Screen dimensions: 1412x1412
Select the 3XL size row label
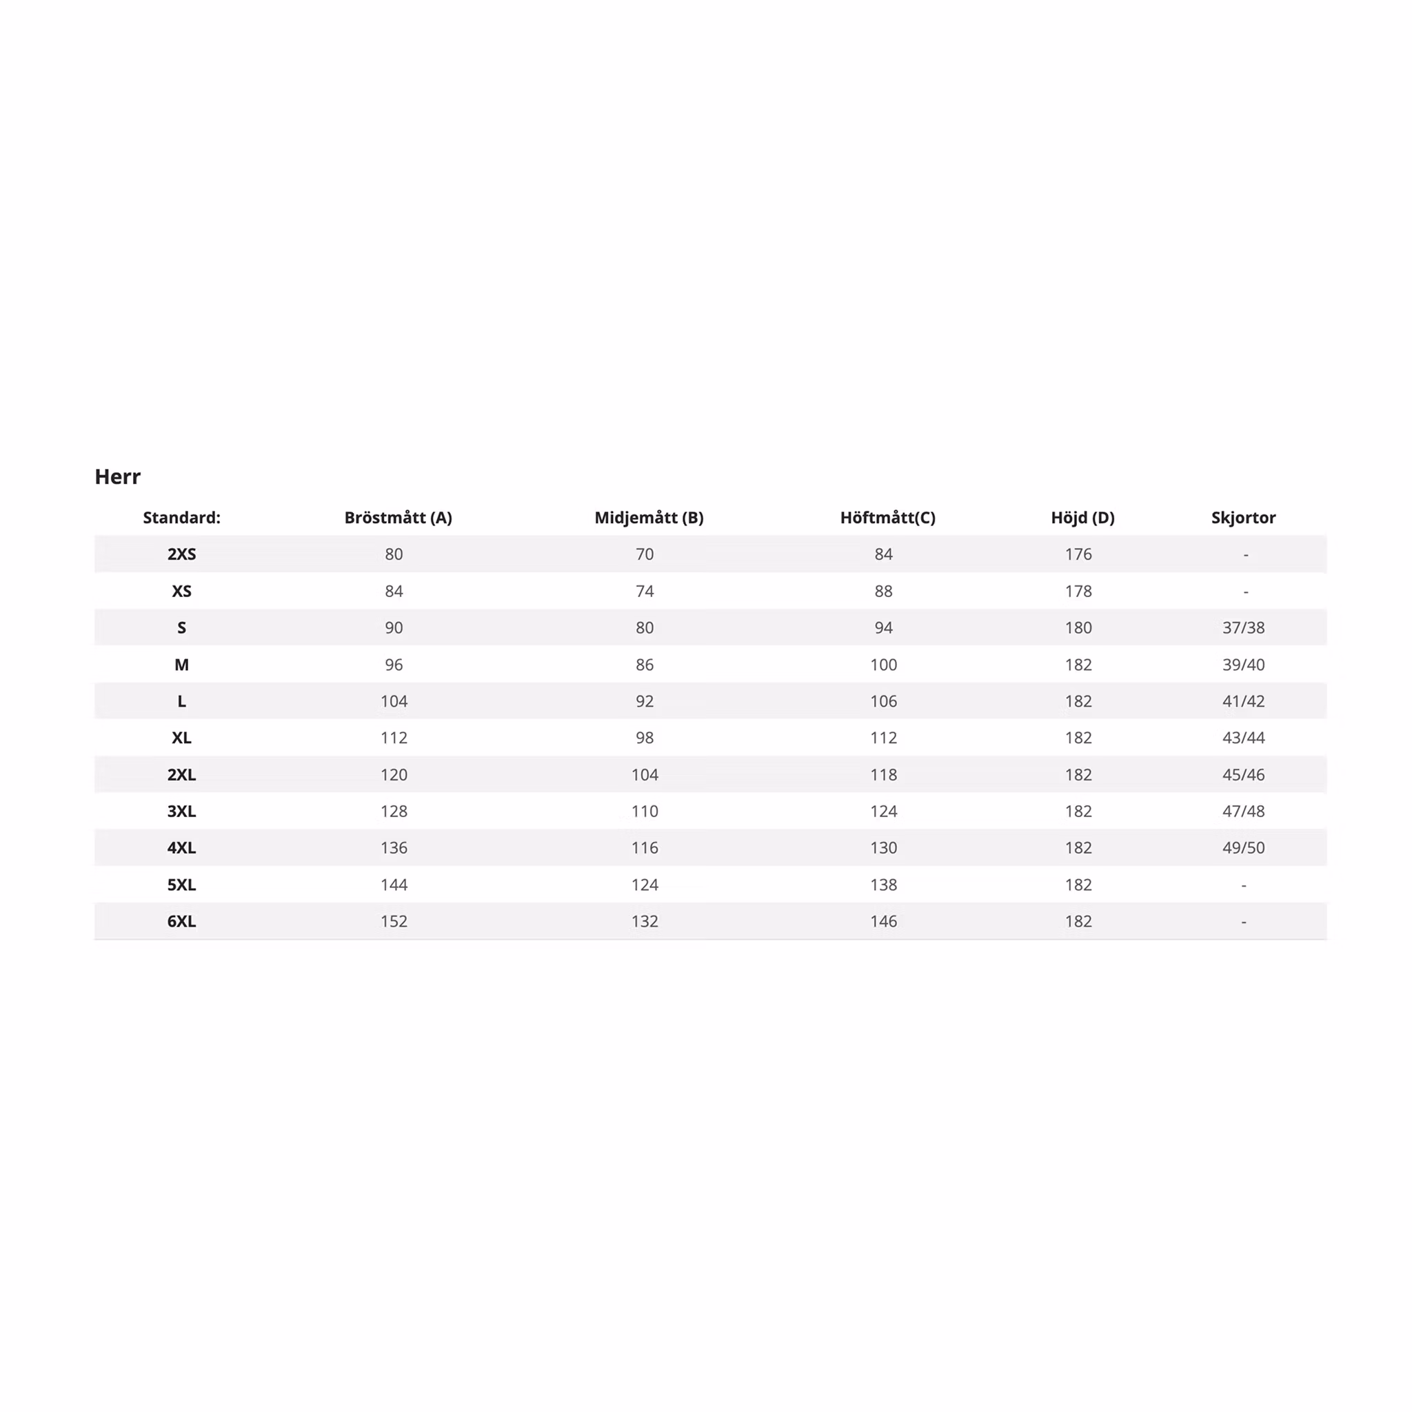[181, 811]
